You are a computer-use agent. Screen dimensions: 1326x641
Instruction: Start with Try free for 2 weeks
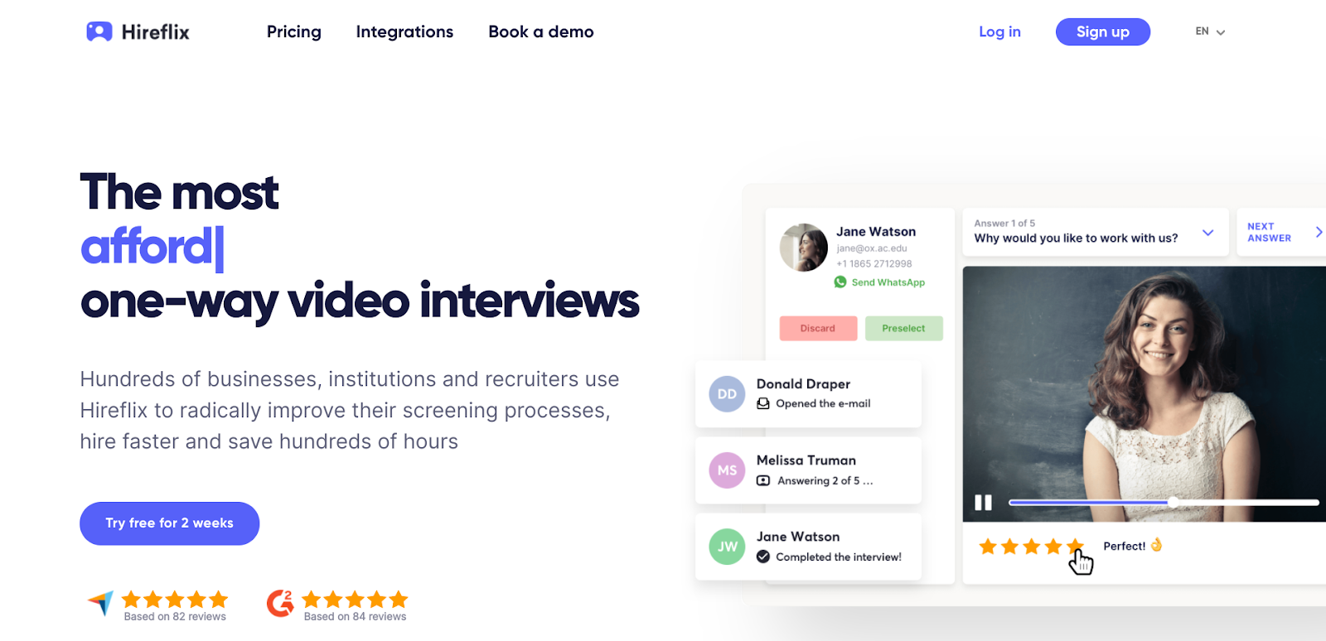pos(169,523)
